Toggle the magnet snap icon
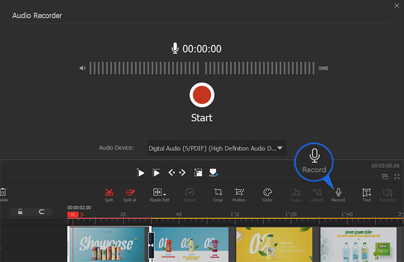Image resolution: width=404 pixels, height=262 pixels. pos(41,212)
